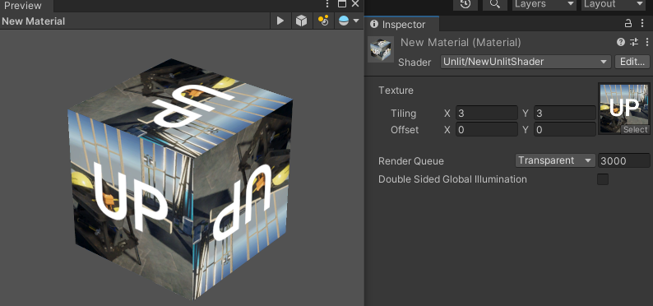Viewport: 653px width, 306px height.
Task: Click the shader Edit... button
Action: (x=632, y=62)
